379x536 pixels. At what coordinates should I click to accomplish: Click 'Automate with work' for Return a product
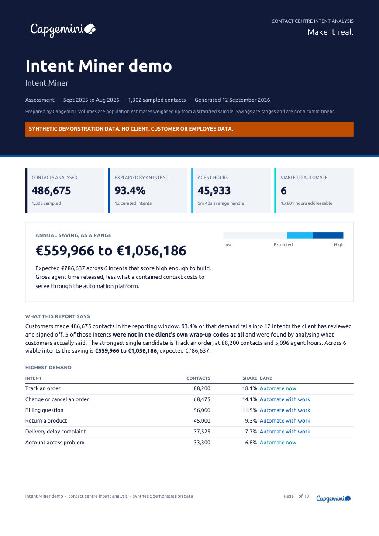[x=285, y=421]
